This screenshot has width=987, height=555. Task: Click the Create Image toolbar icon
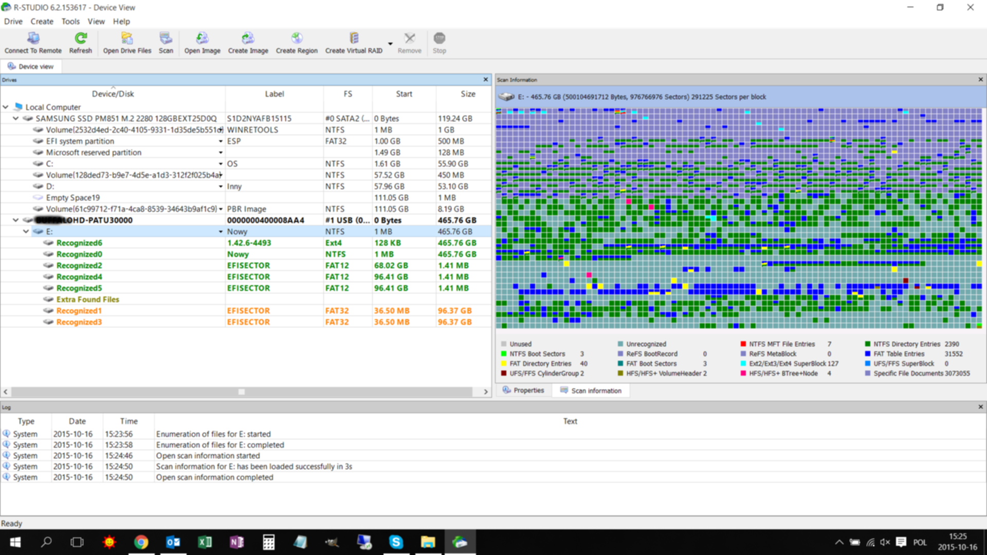coord(248,43)
